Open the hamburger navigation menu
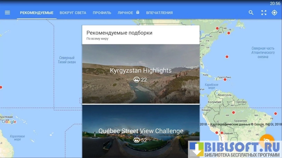This screenshot has height=158, width=282. (x=7, y=12)
